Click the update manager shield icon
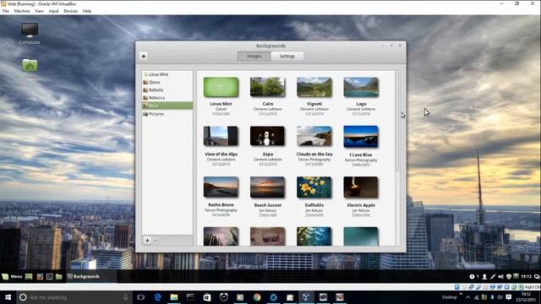This screenshot has height=304, width=541. [x=509, y=276]
